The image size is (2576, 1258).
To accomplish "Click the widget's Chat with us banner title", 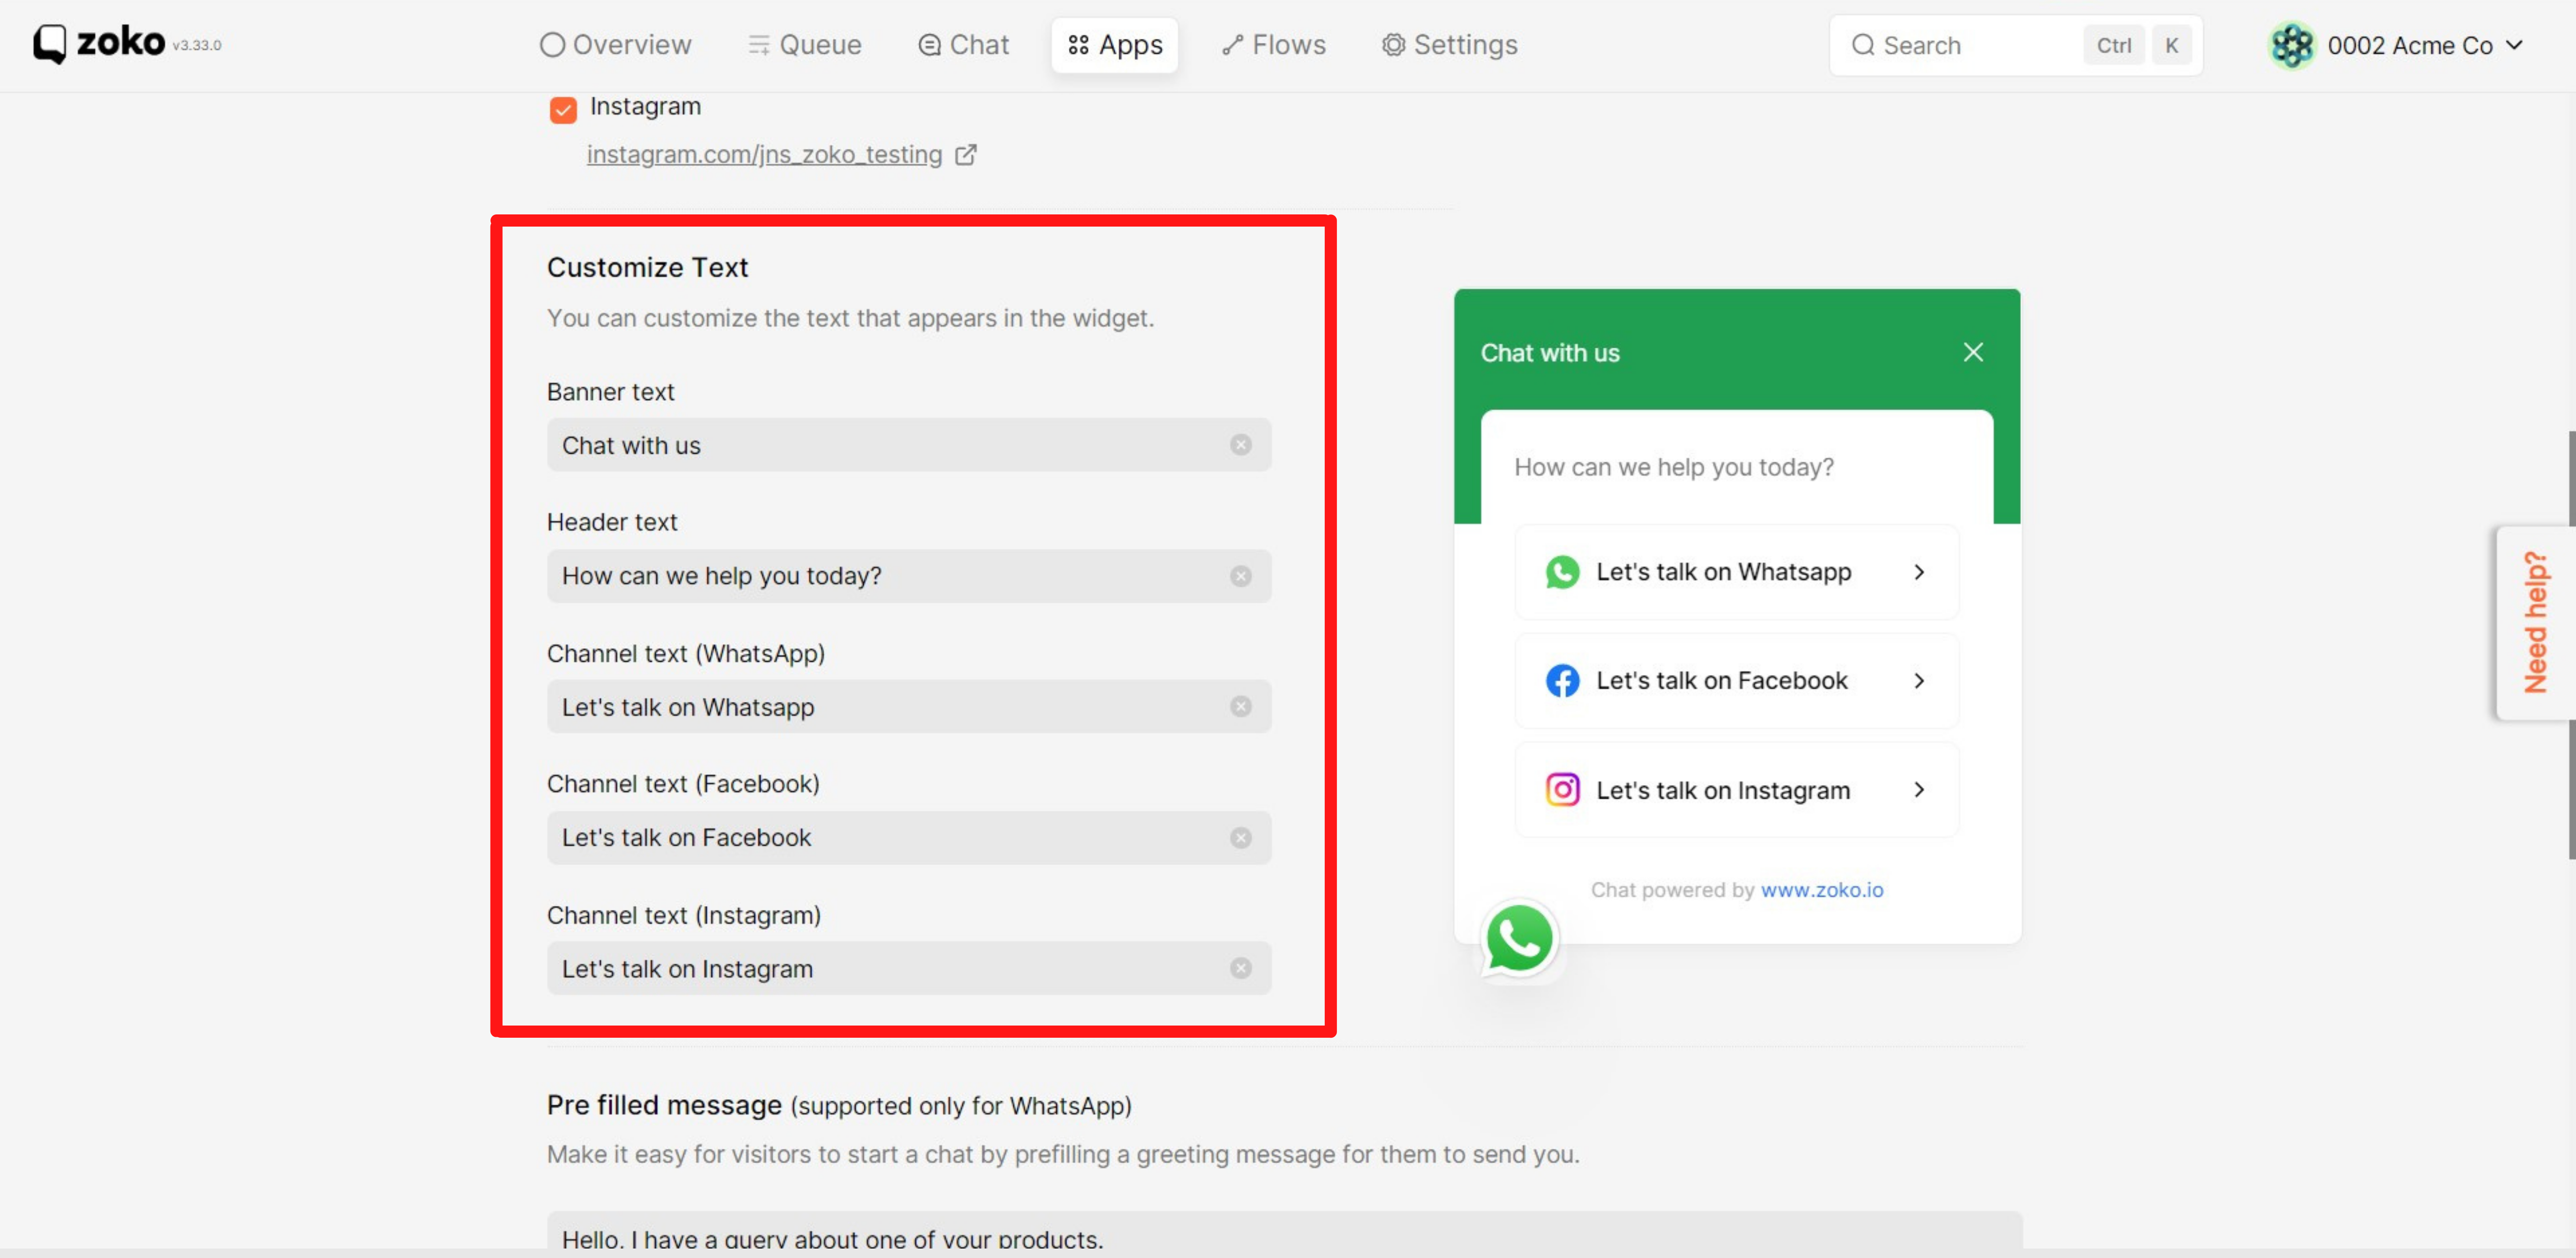I will [x=1550, y=353].
